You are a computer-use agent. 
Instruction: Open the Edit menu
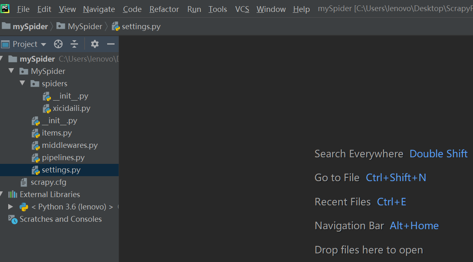[x=44, y=9]
